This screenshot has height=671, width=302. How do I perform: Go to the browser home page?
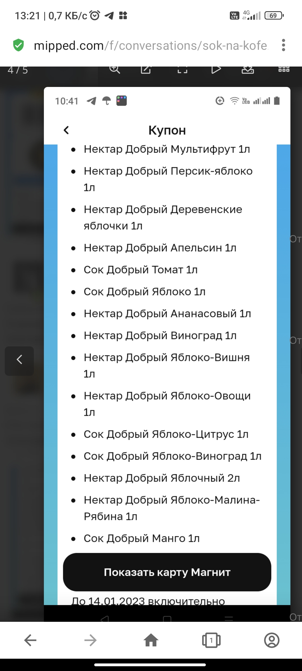click(x=151, y=640)
